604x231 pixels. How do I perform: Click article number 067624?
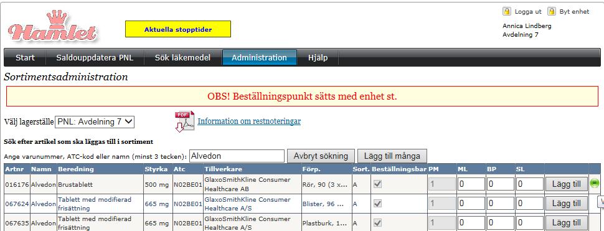tap(17, 204)
